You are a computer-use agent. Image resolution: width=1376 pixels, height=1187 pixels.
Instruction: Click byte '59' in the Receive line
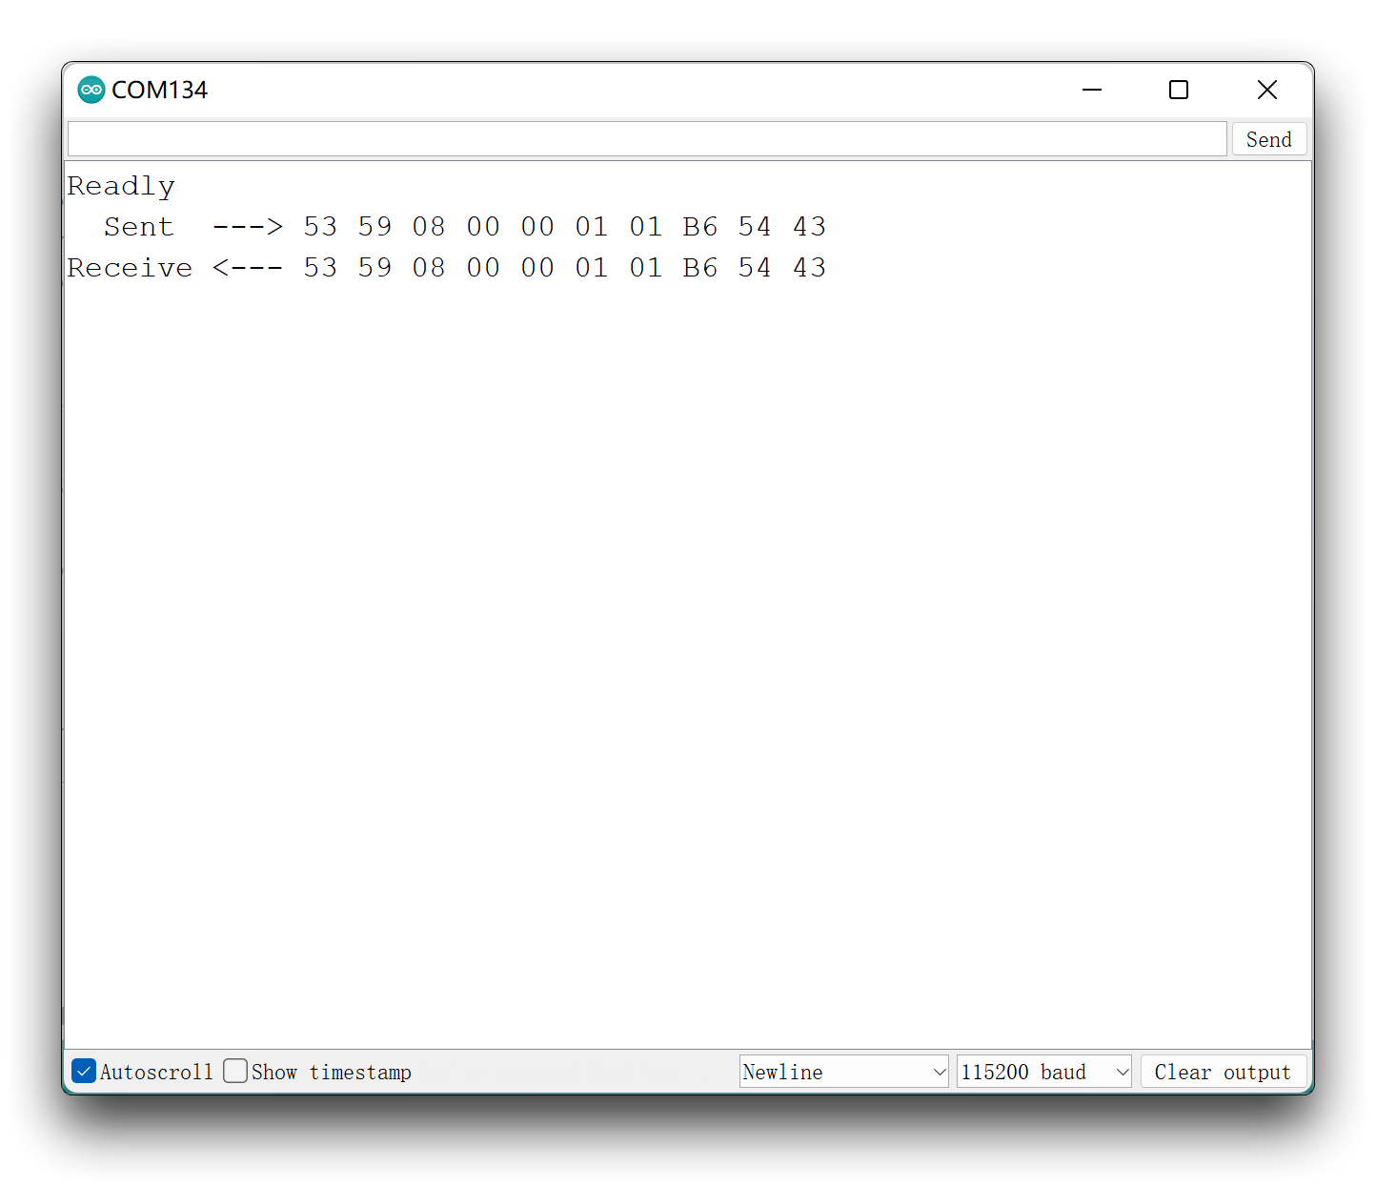tap(374, 268)
